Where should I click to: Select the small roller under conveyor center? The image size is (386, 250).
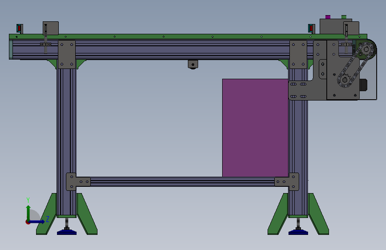click(193, 65)
